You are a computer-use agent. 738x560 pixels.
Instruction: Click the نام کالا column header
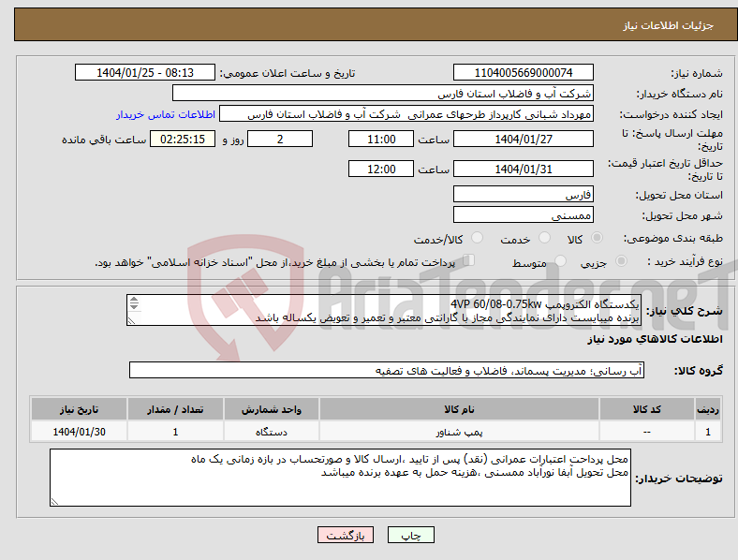click(x=459, y=409)
